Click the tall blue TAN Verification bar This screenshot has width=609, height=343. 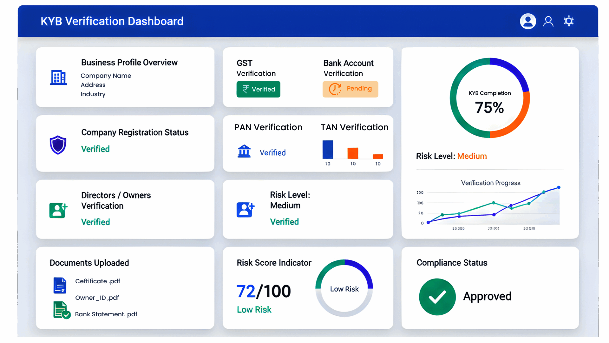(x=328, y=149)
